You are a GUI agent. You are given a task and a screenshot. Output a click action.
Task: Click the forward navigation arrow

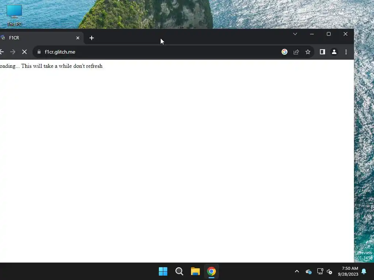tap(13, 52)
